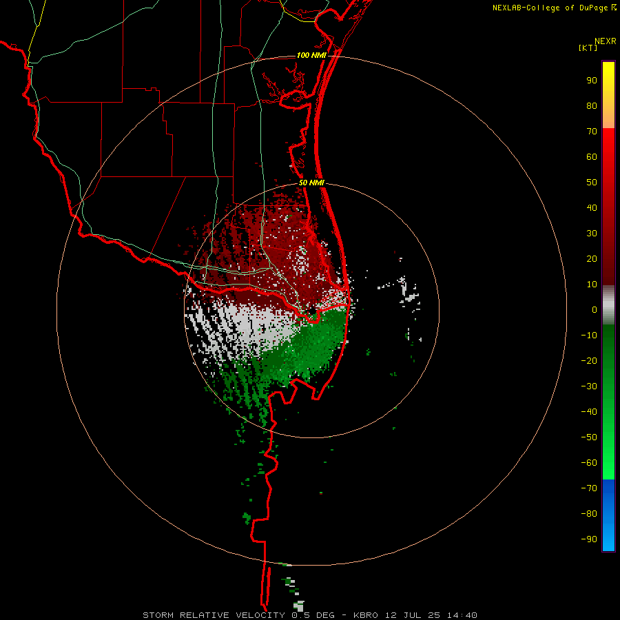Click the -60 value on the velocity scale
620x620 pixels.
coord(589,463)
